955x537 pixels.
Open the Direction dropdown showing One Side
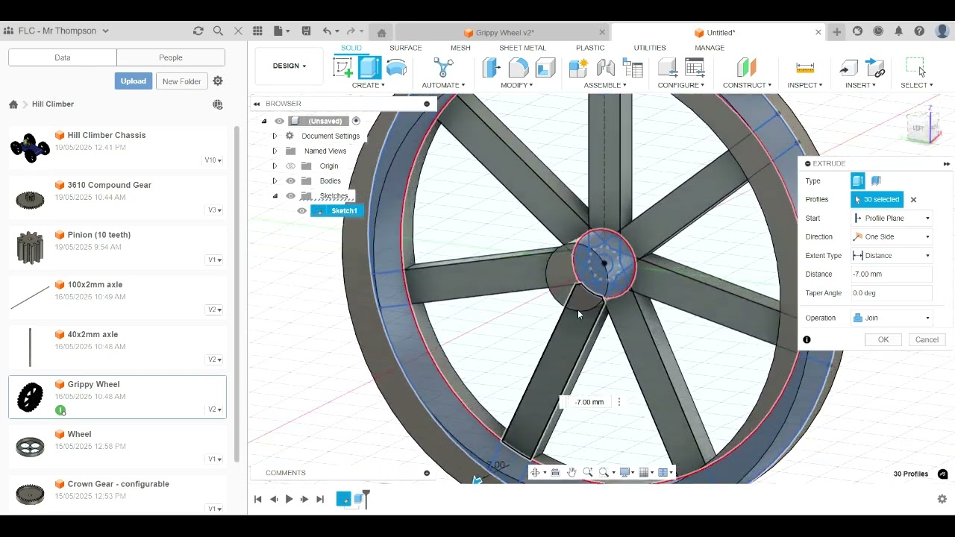(x=892, y=236)
